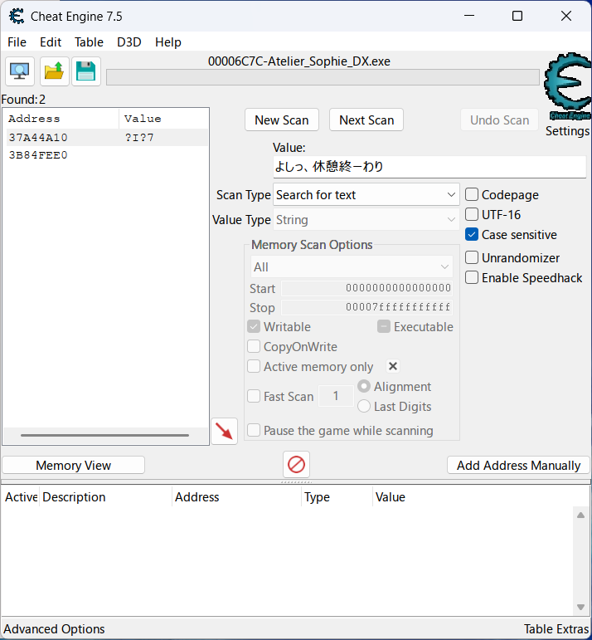The width and height of the screenshot is (592, 640).
Task: Open the Cheat Engine logo settings
Action: pyautogui.click(x=567, y=86)
